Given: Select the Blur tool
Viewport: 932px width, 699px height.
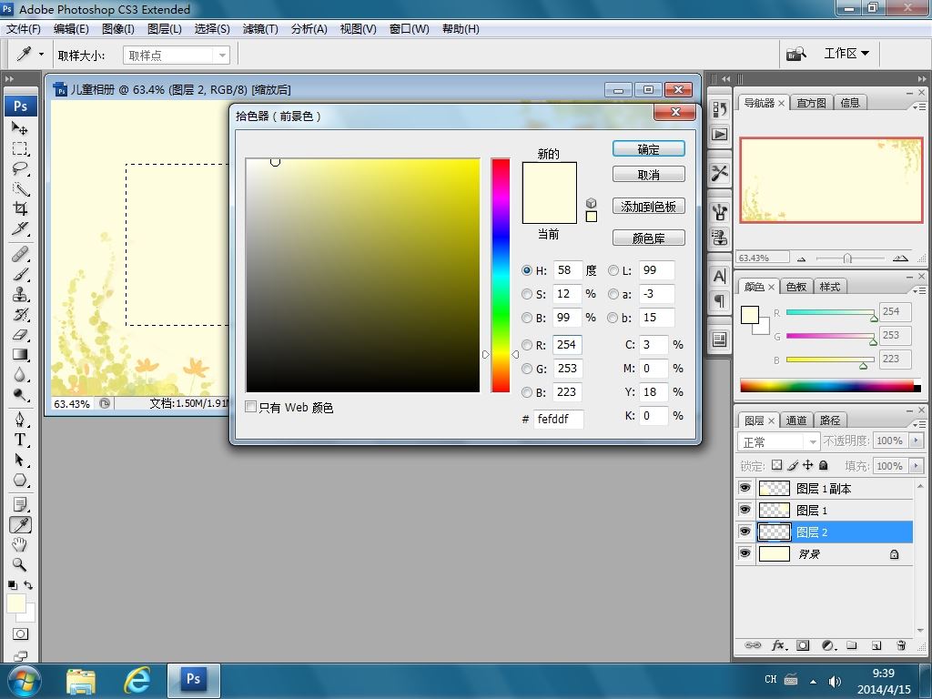Looking at the screenshot, I should point(20,374).
